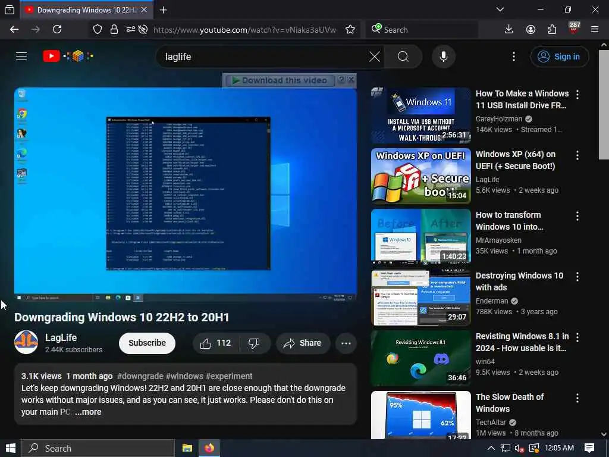
Task: Click the page vertical scrollbar thumb
Action: (604, 105)
